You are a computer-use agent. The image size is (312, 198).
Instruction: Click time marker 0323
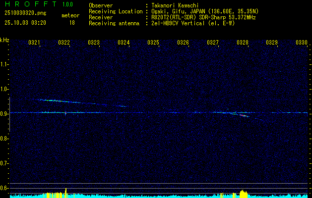click(94, 43)
